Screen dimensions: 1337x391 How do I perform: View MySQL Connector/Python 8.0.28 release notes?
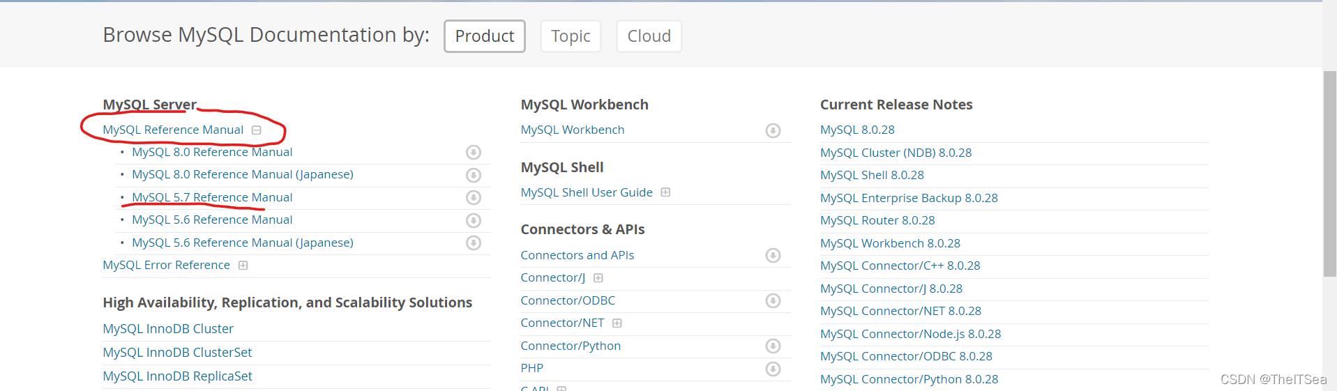pos(909,379)
